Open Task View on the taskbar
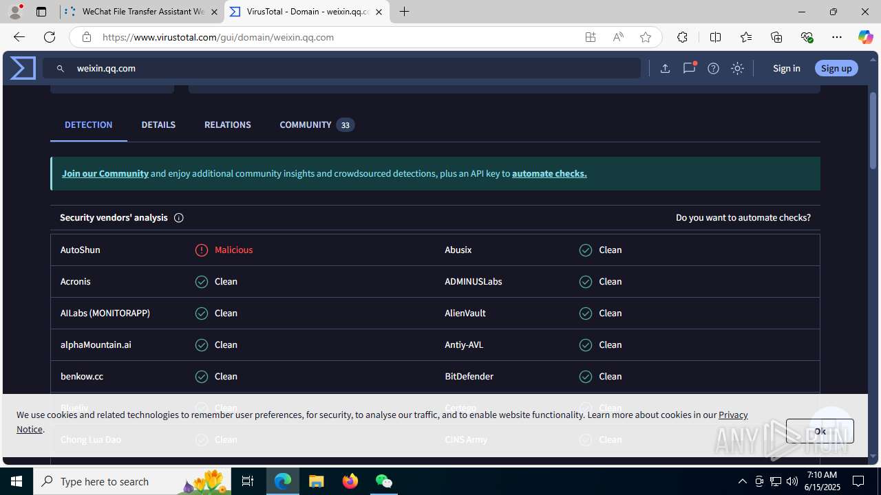This screenshot has height=495, width=881. [248, 481]
